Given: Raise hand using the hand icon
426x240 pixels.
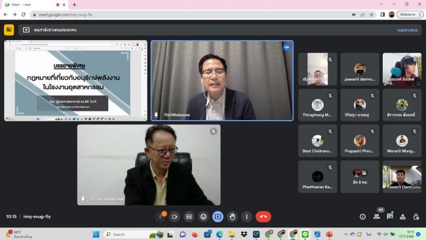Looking at the screenshot, I should coord(232,216).
